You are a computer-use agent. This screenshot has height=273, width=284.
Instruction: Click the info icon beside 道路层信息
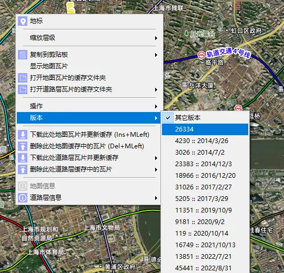(x=23, y=198)
